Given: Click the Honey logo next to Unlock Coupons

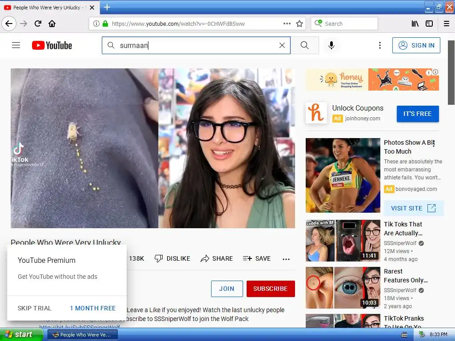Looking at the screenshot, I should (316, 113).
